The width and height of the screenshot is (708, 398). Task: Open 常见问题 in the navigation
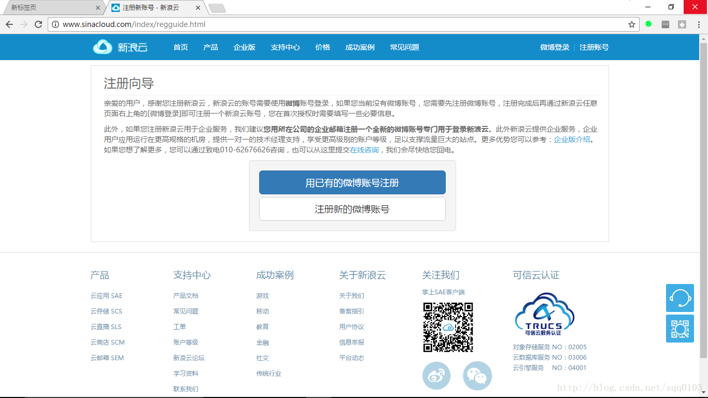click(x=404, y=47)
